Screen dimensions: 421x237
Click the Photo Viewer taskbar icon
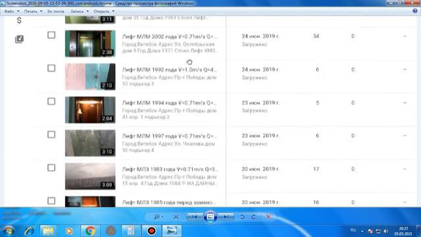[x=172, y=231]
